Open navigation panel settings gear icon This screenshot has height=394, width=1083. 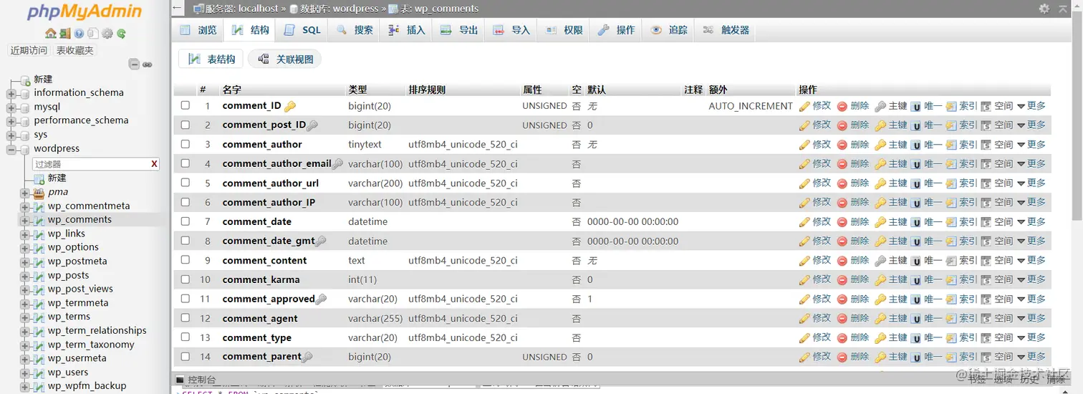[x=107, y=34]
